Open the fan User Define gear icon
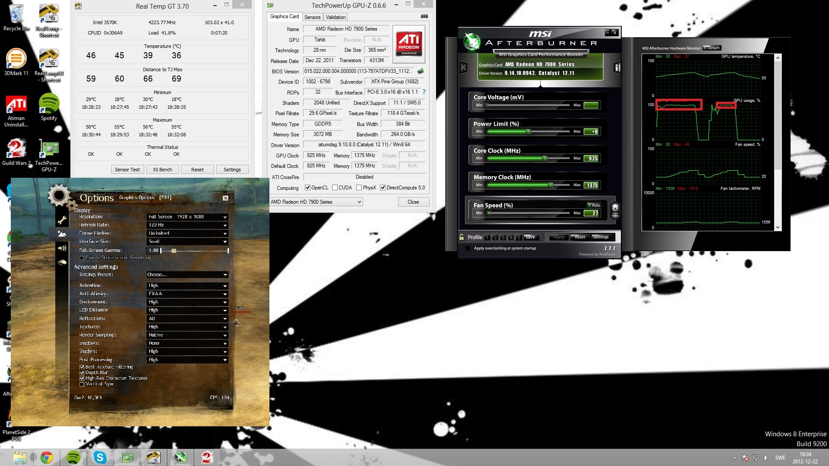The image size is (829, 466). [615, 210]
